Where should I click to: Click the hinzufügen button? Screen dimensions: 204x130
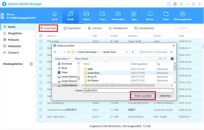pos(48,28)
